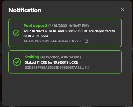This screenshot has width=133, height=107.
Task: Open the transaction hash starting with 52D56BF769
Action: 54,67
